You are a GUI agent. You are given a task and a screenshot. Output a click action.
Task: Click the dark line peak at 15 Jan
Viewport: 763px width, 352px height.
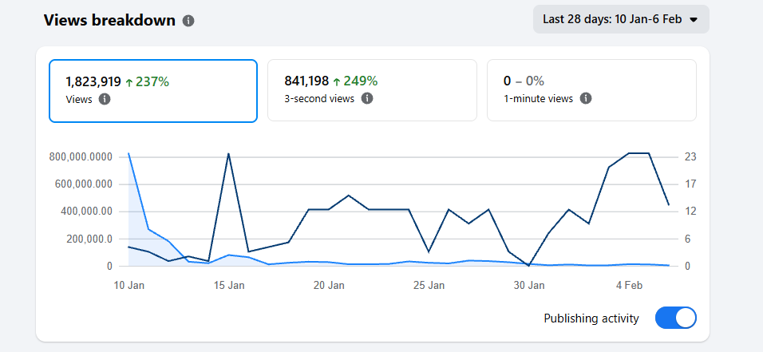click(x=229, y=153)
